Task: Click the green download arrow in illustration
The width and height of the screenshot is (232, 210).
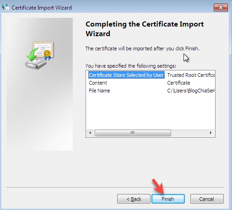Action: [32, 55]
